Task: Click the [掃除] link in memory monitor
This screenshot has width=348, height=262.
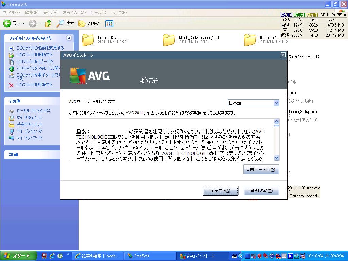Action: pos(299,15)
